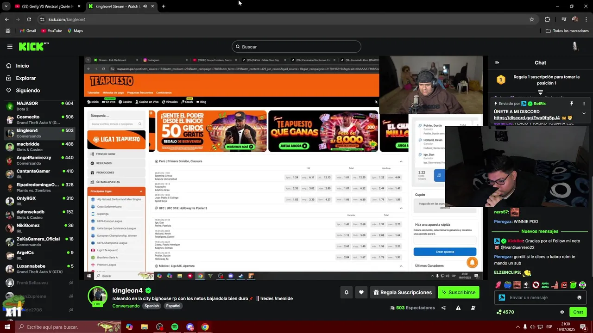593x333 pixels.
Task: Share the stream using the share icon
Action: coord(443,308)
